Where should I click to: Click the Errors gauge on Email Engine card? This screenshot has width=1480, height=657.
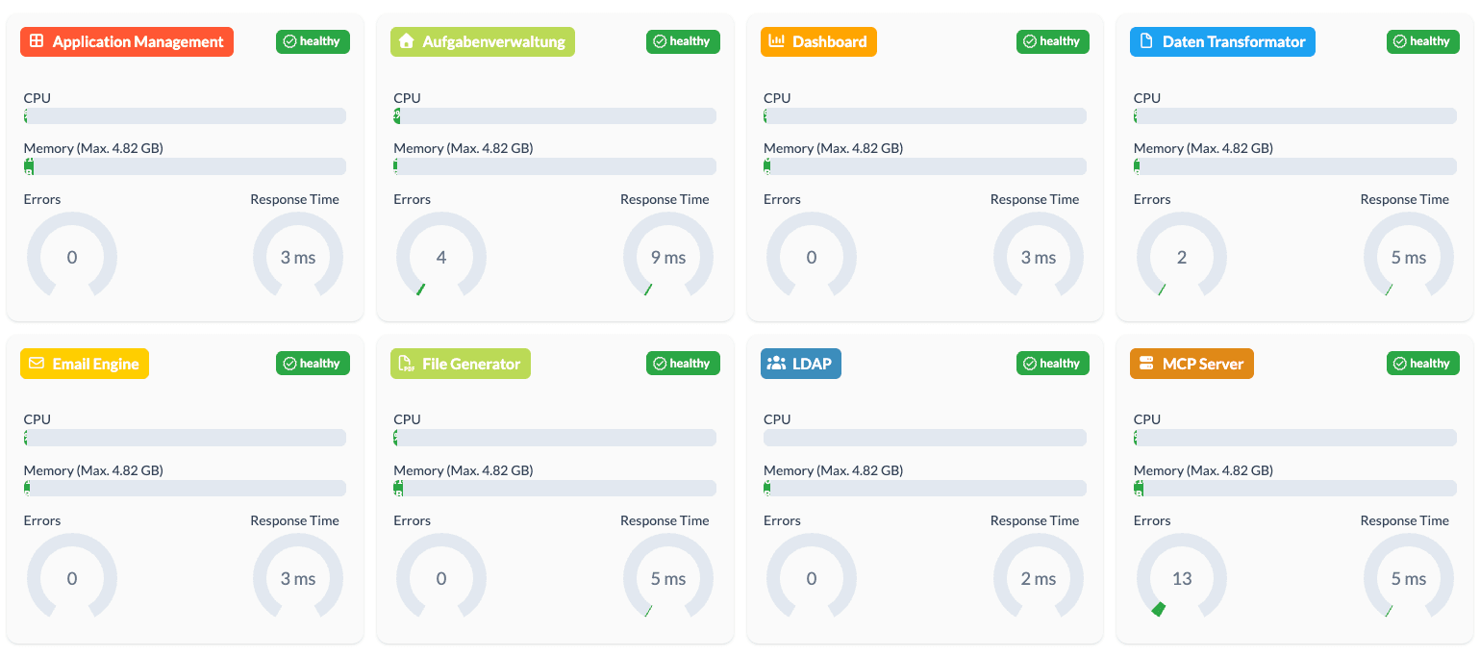click(x=72, y=578)
